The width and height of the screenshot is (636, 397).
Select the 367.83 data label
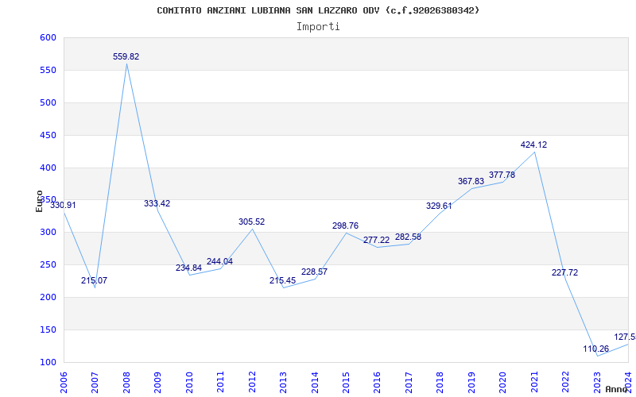(471, 181)
